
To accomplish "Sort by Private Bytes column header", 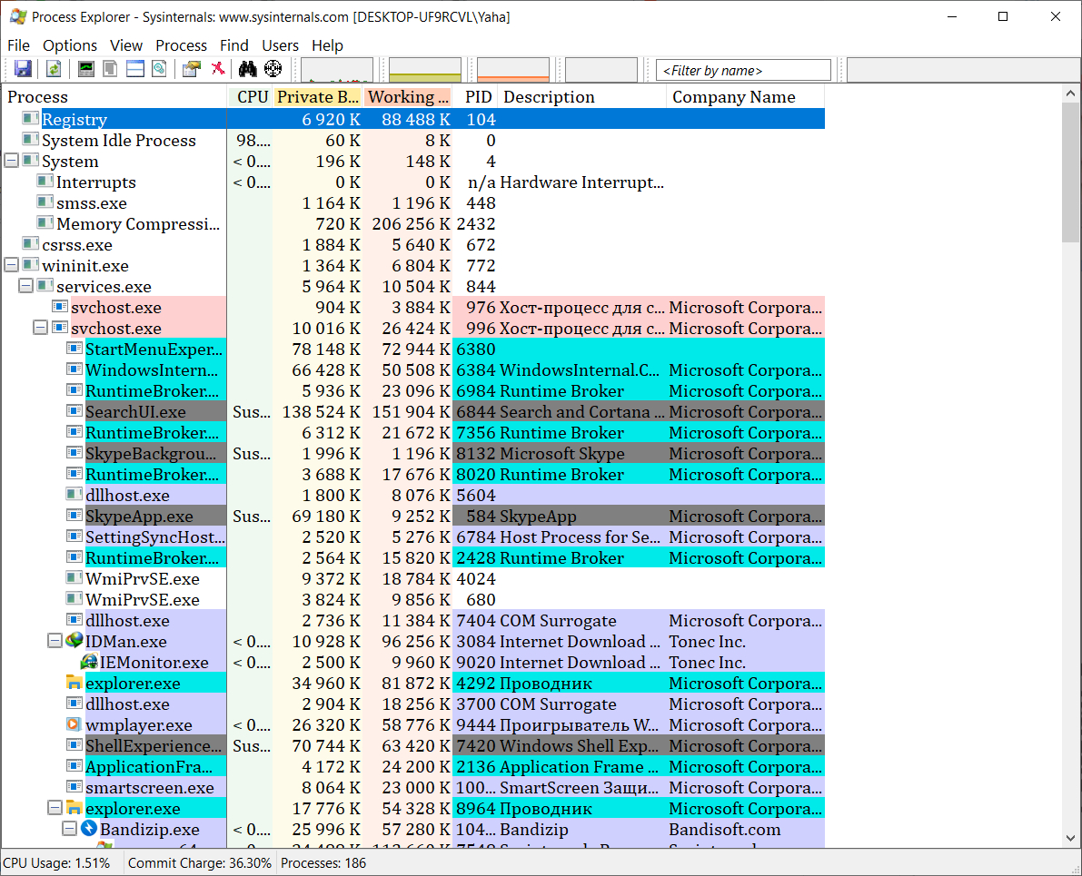I will (x=317, y=96).
